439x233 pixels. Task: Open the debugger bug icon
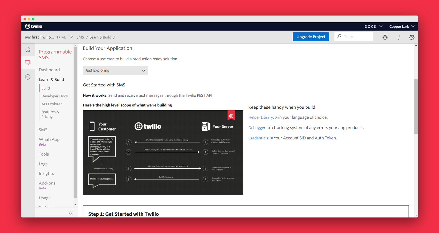point(385,37)
